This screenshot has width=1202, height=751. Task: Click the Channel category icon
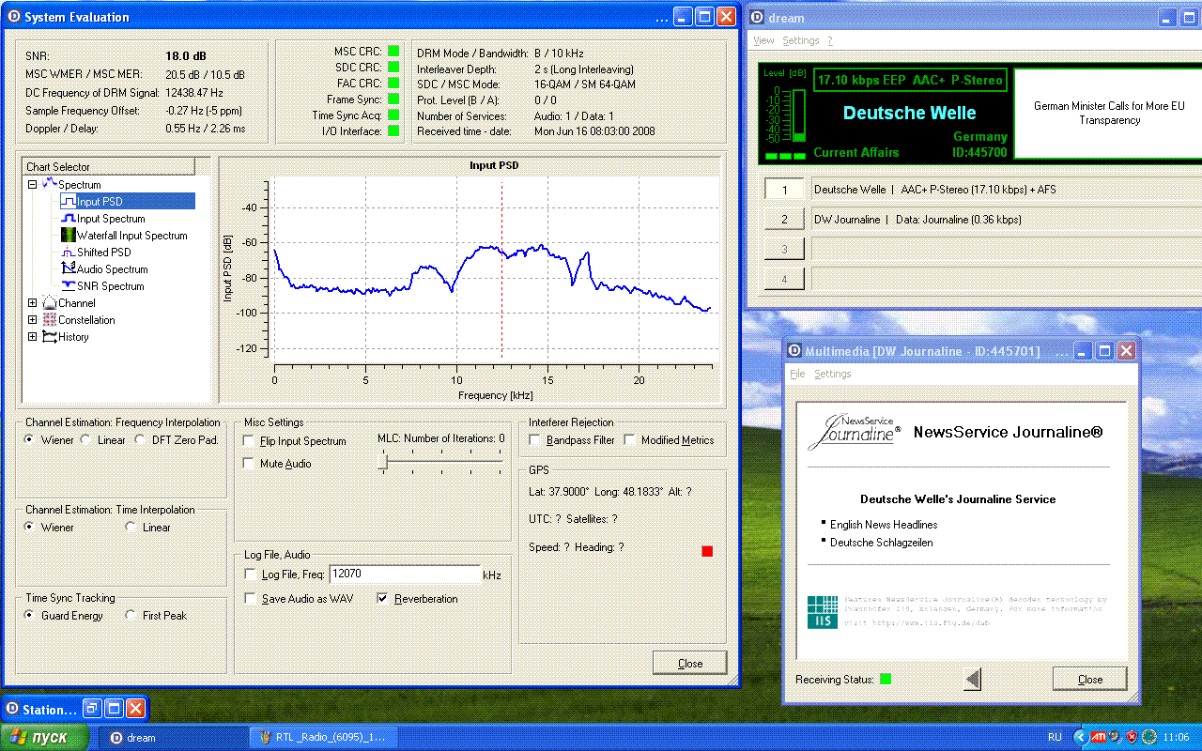[x=50, y=302]
